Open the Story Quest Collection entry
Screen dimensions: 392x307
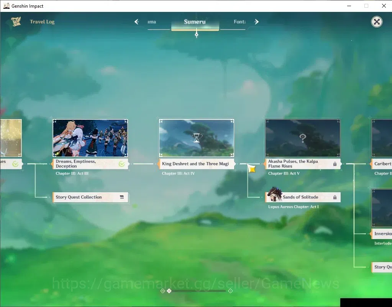tap(90, 197)
